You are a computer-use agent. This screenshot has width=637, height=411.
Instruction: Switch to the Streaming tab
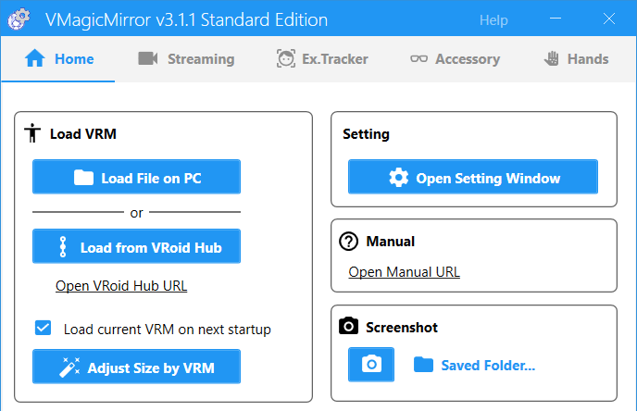point(186,59)
